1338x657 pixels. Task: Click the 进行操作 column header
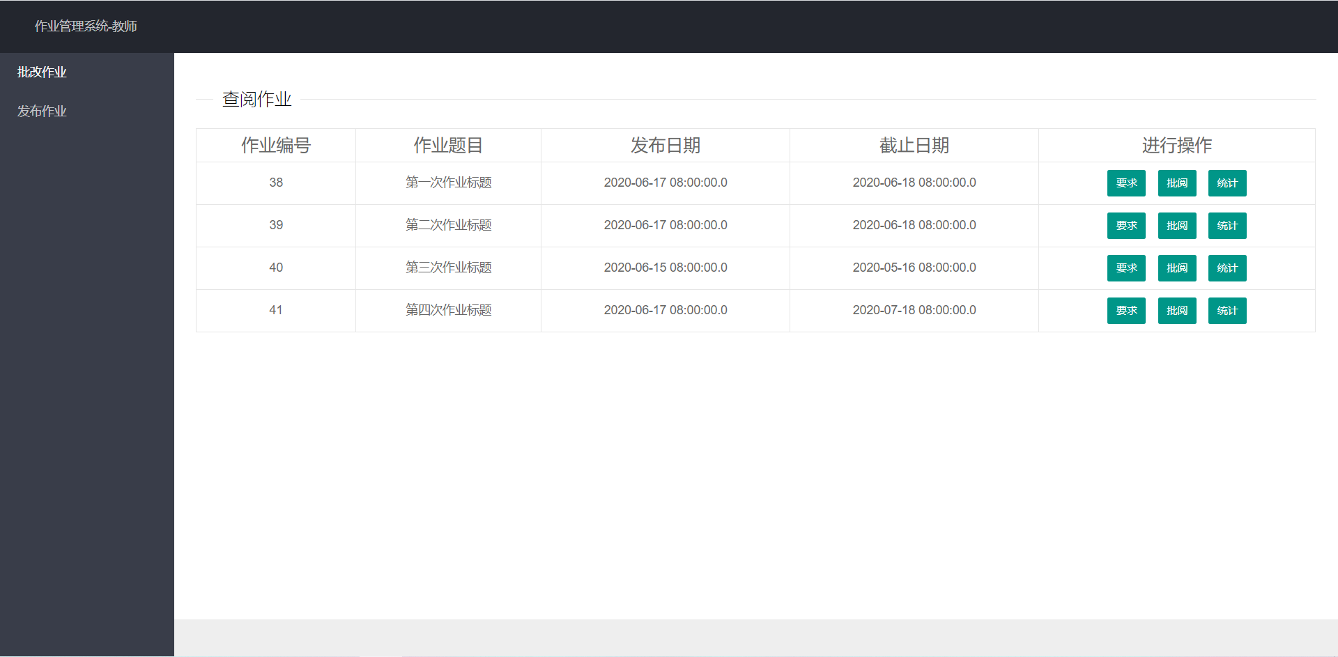click(x=1177, y=146)
